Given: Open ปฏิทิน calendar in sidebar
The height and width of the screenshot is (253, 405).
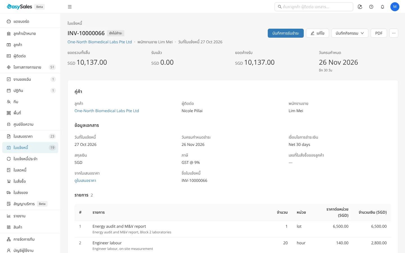Looking at the screenshot, I should pos(30,91).
